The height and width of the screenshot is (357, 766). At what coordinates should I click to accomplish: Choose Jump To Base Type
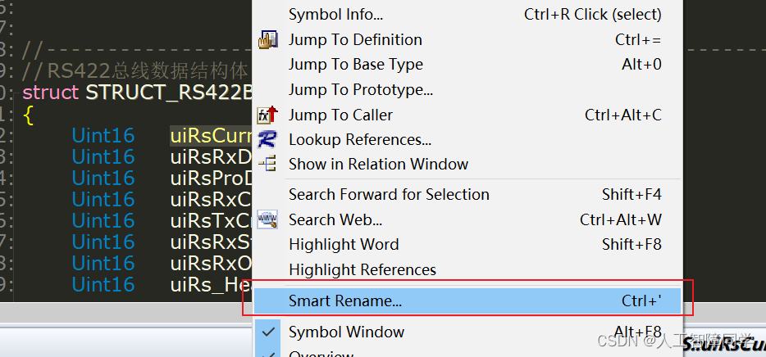tap(467, 65)
